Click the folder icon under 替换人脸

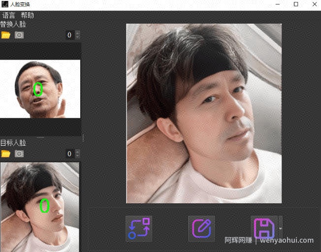pyautogui.click(x=6, y=35)
